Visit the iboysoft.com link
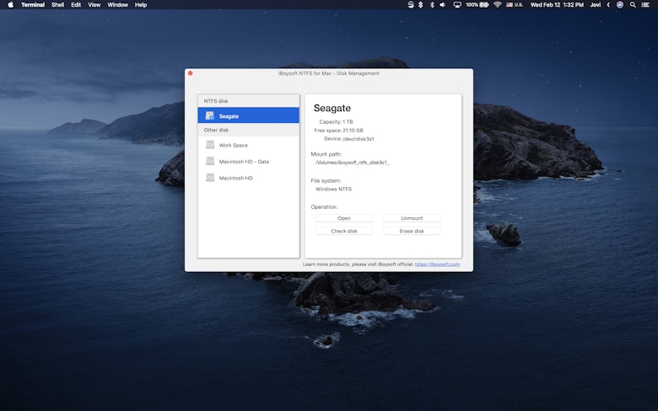This screenshot has height=411, width=658. [x=437, y=264]
